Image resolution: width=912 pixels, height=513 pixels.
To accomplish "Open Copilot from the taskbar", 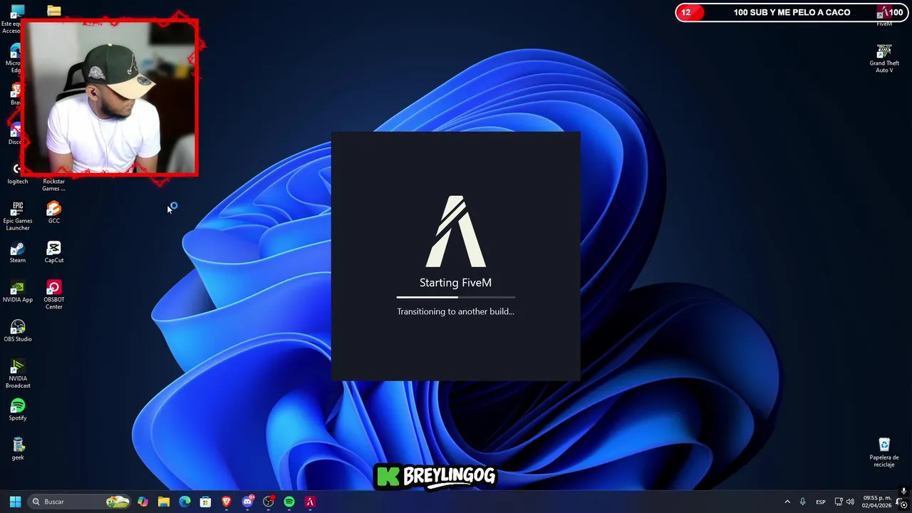I will pos(143,502).
